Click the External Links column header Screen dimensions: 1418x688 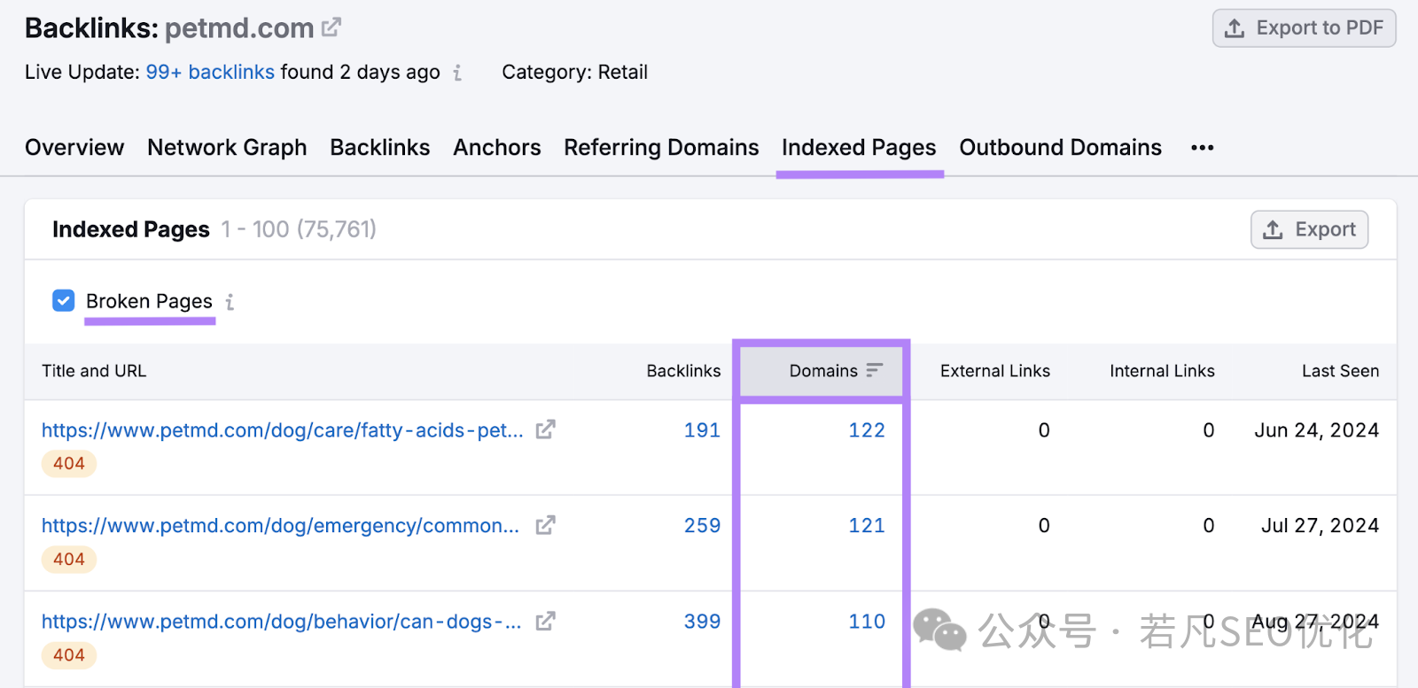tap(994, 371)
